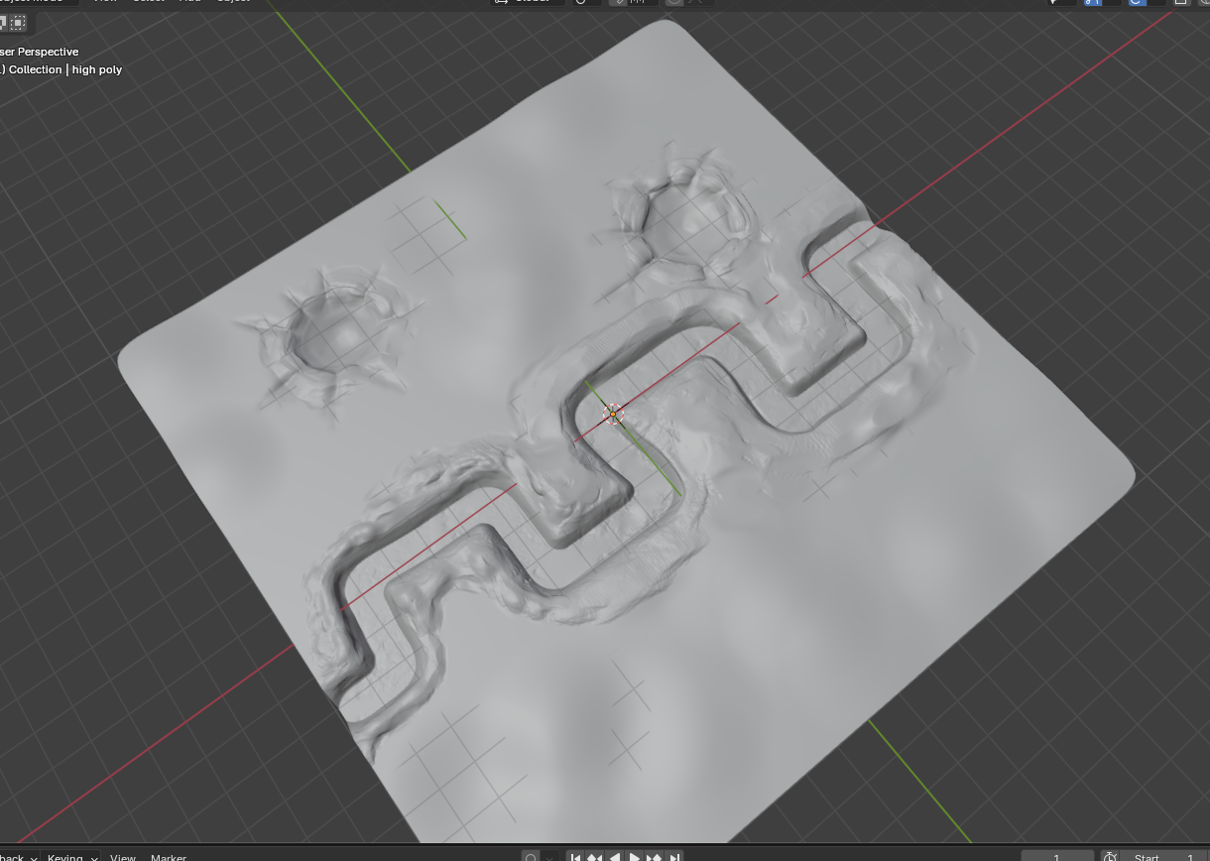Click the 'User Perspective' viewport label

point(40,52)
